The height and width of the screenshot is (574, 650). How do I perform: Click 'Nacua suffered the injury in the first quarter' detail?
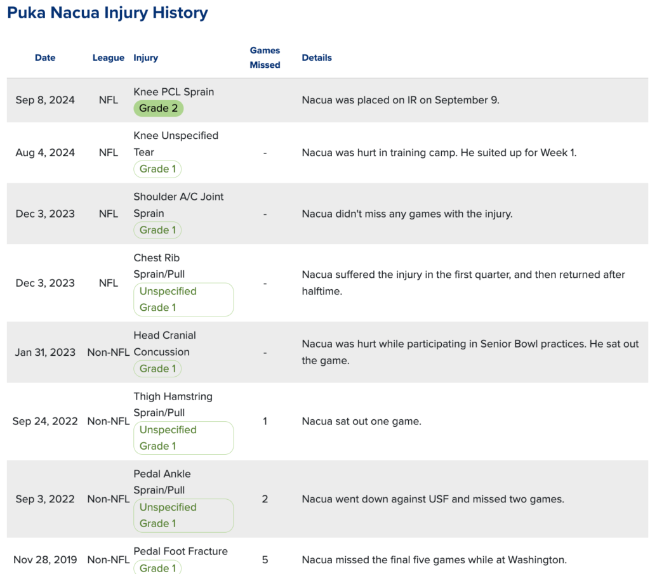(x=463, y=283)
